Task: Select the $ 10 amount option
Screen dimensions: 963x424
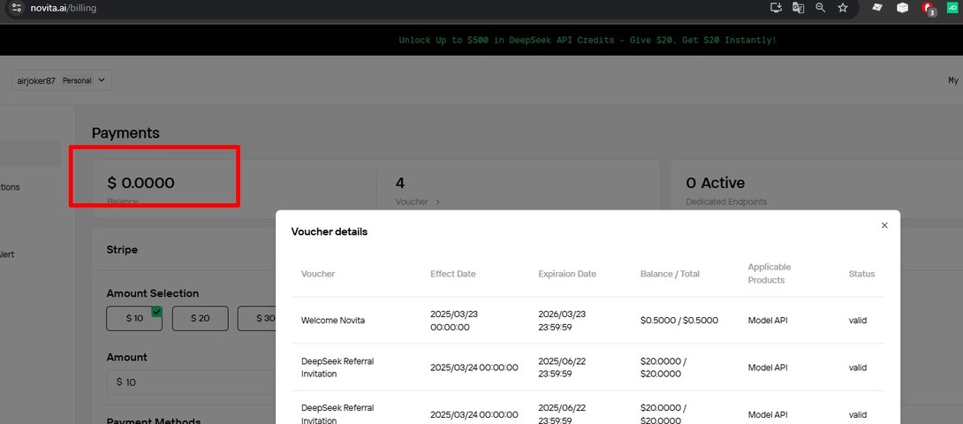Action: click(133, 318)
